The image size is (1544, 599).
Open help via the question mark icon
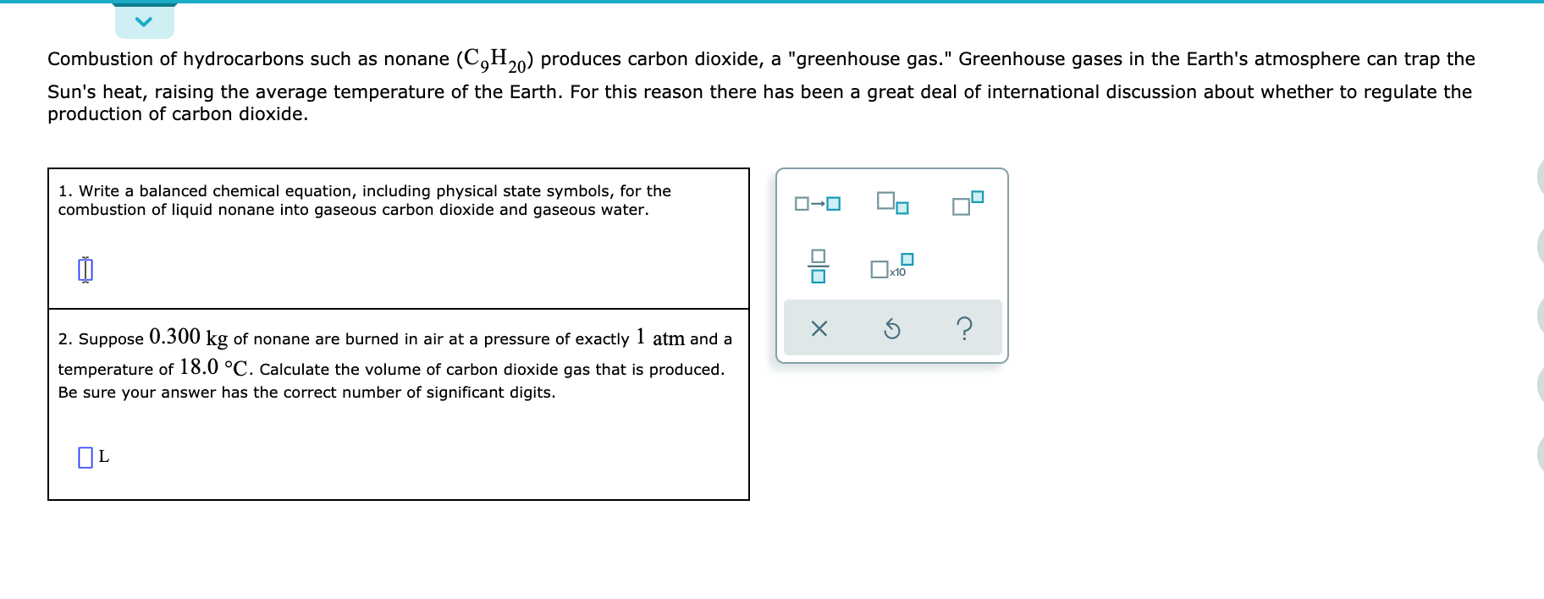(964, 328)
